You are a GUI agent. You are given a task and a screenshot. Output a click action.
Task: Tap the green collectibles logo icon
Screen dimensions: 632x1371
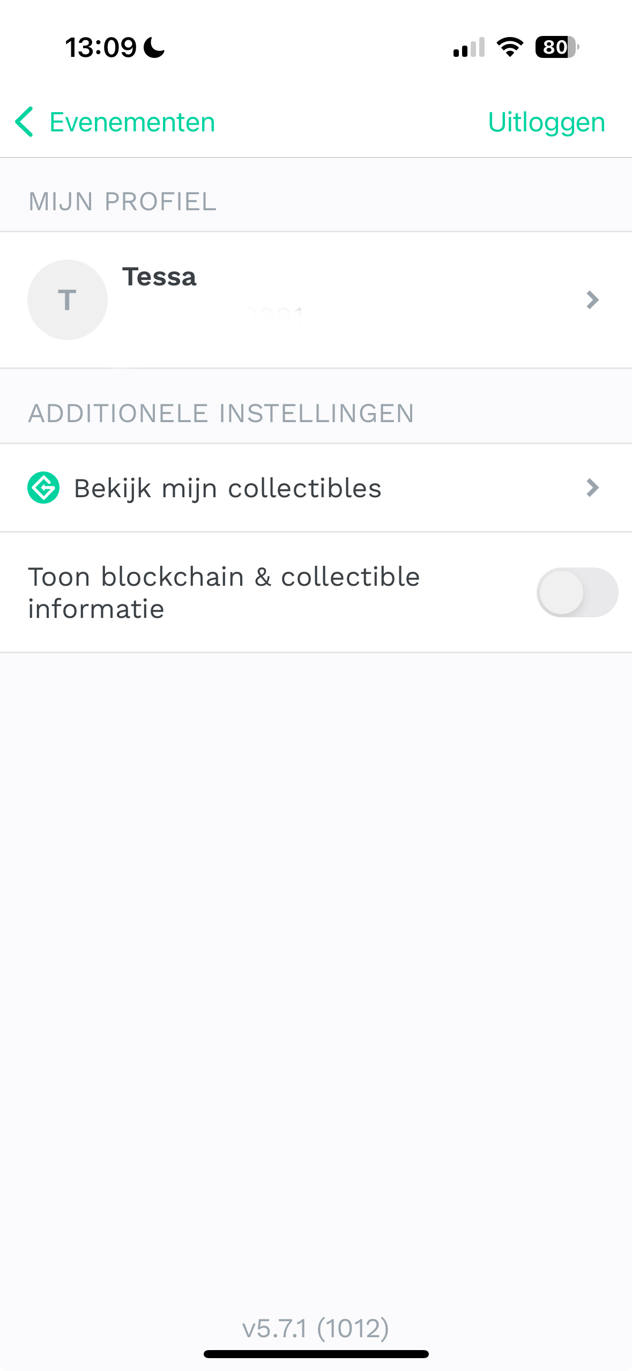(x=43, y=488)
